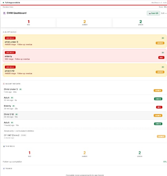Click the Full triage available status indicator
Image resolution: width=167 pixels, height=176 pixels.
11,2
